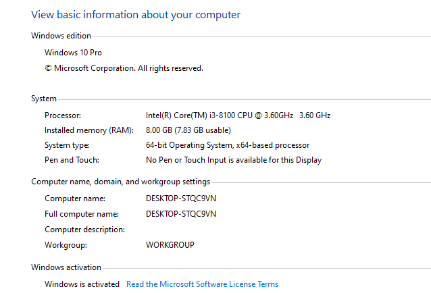The height and width of the screenshot is (293, 431).
Task: Select the 64-bit Operating System value
Action: (227, 145)
